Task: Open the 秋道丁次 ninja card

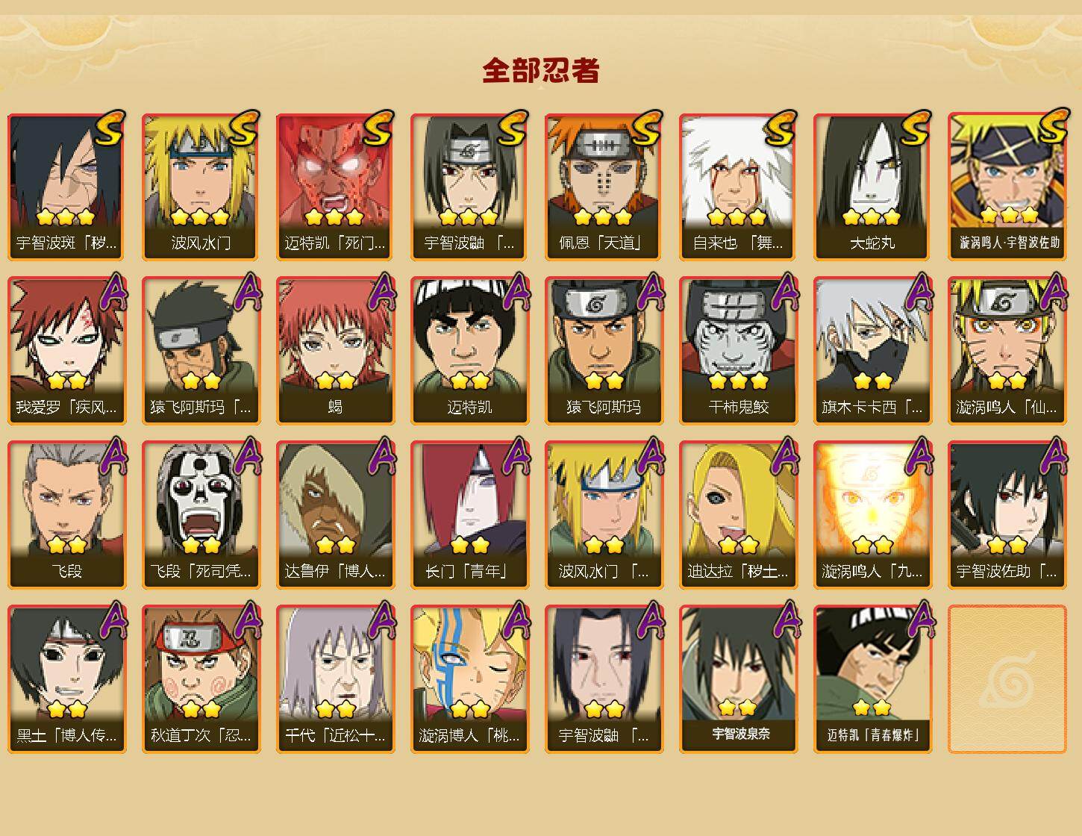Action: pos(201,679)
